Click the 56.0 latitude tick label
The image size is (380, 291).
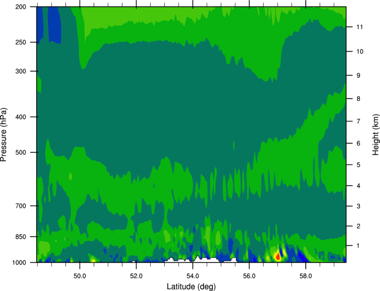[x=249, y=276]
